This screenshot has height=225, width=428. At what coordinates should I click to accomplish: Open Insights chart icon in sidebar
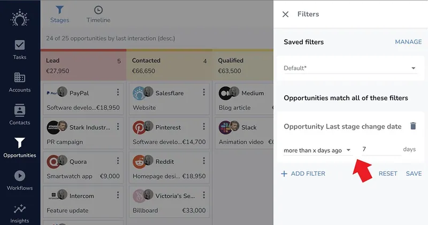coord(20,209)
